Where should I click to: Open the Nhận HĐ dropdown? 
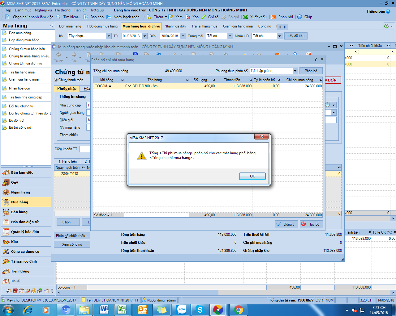pyautogui.click(x=279, y=36)
